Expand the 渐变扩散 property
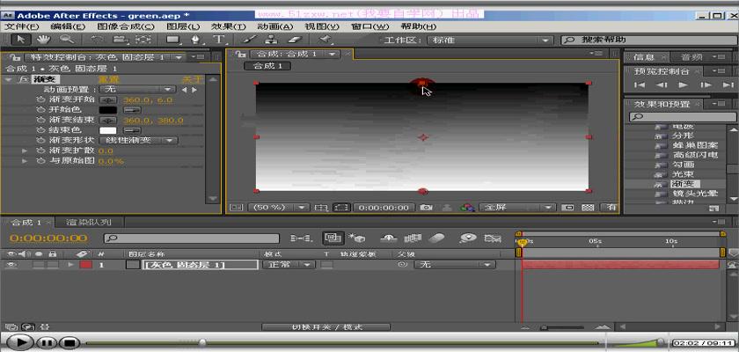 (x=25, y=150)
